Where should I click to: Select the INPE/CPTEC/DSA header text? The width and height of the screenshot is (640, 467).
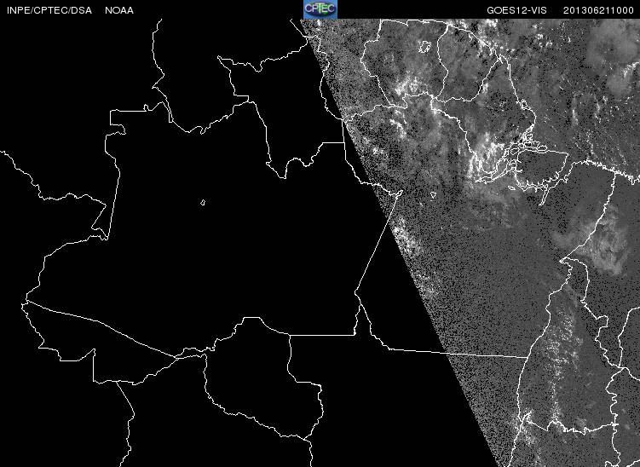click(49, 10)
